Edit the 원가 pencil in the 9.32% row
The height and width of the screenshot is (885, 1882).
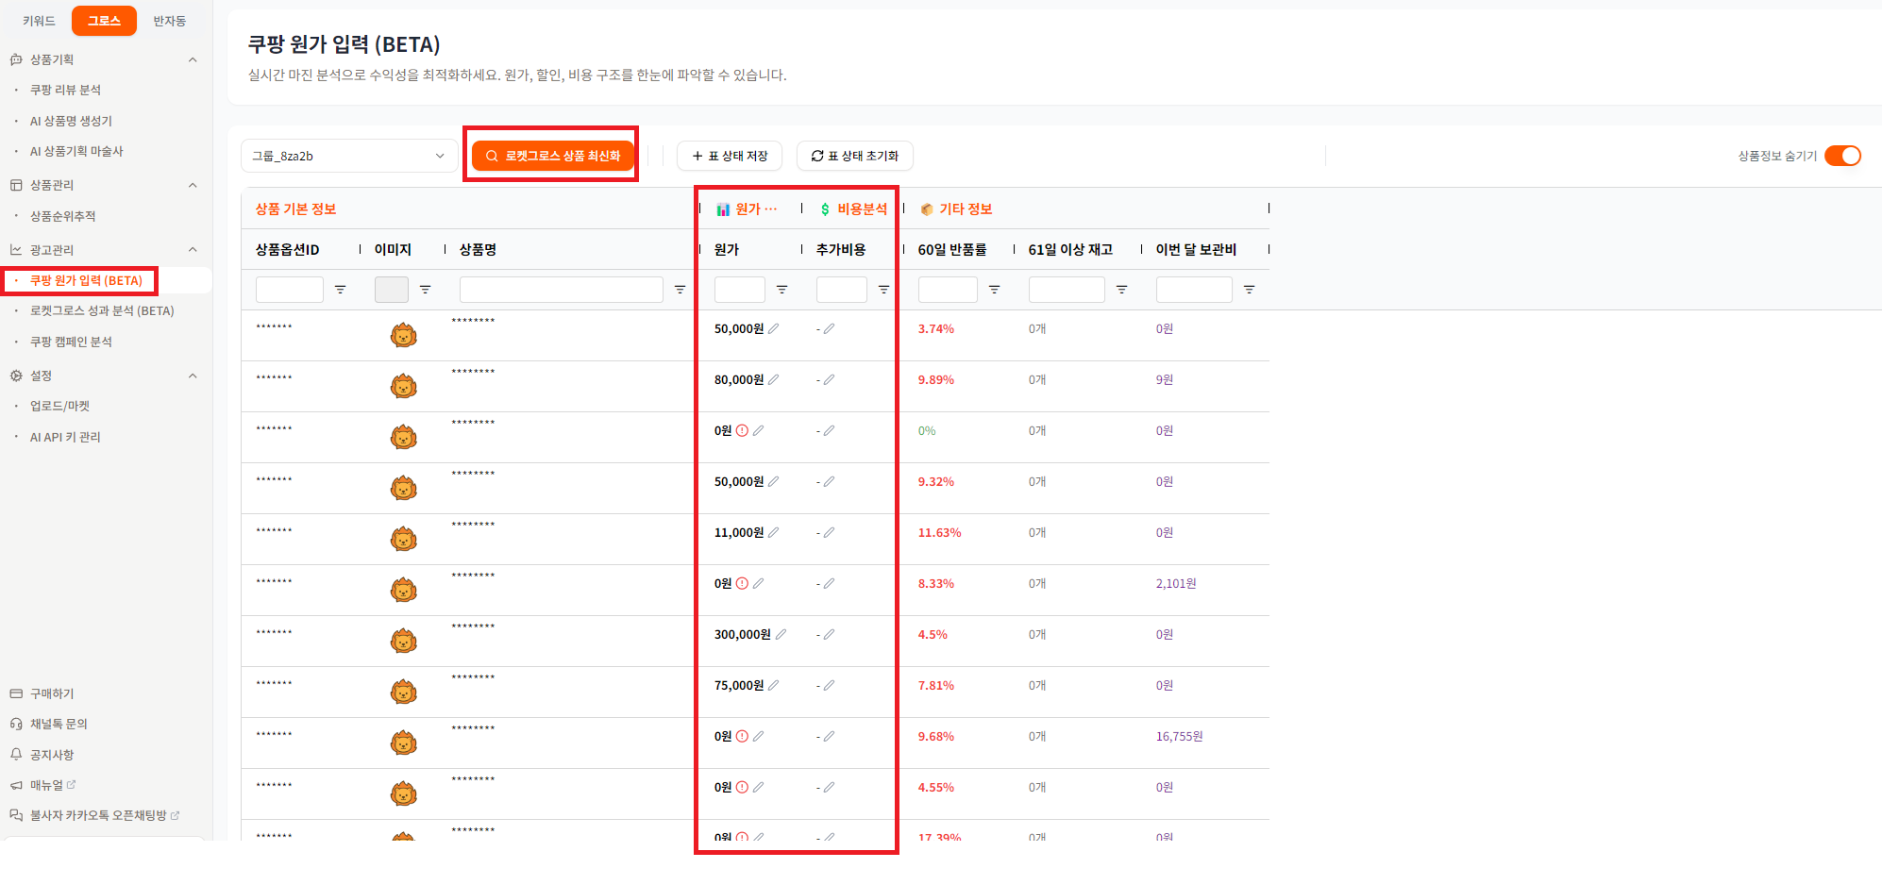pyautogui.click(x=774, y=481)
